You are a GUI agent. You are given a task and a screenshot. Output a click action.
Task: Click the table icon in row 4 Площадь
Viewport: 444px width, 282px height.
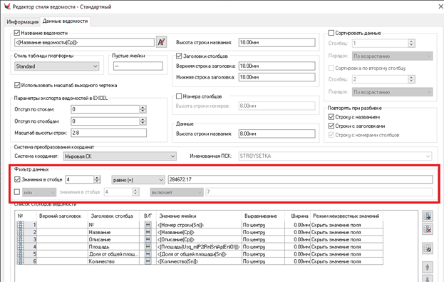21,246
